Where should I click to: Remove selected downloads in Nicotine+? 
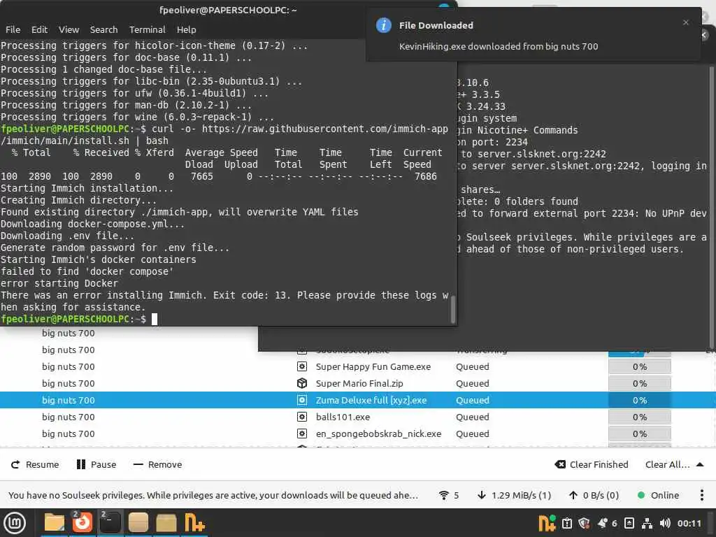pos(157,464)
